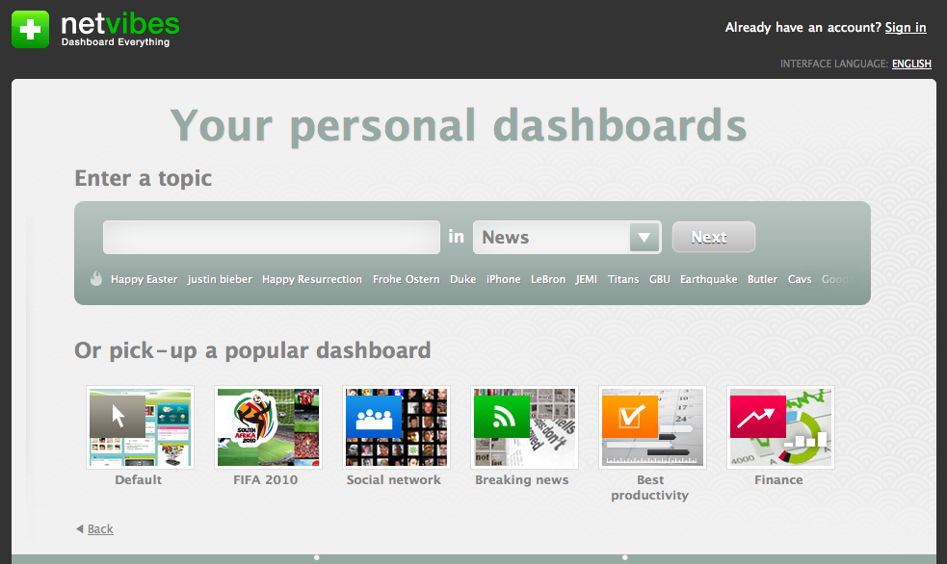Pick trending topic Butler
This screenshot has height=564, width=947.
(x=762, y=279)
